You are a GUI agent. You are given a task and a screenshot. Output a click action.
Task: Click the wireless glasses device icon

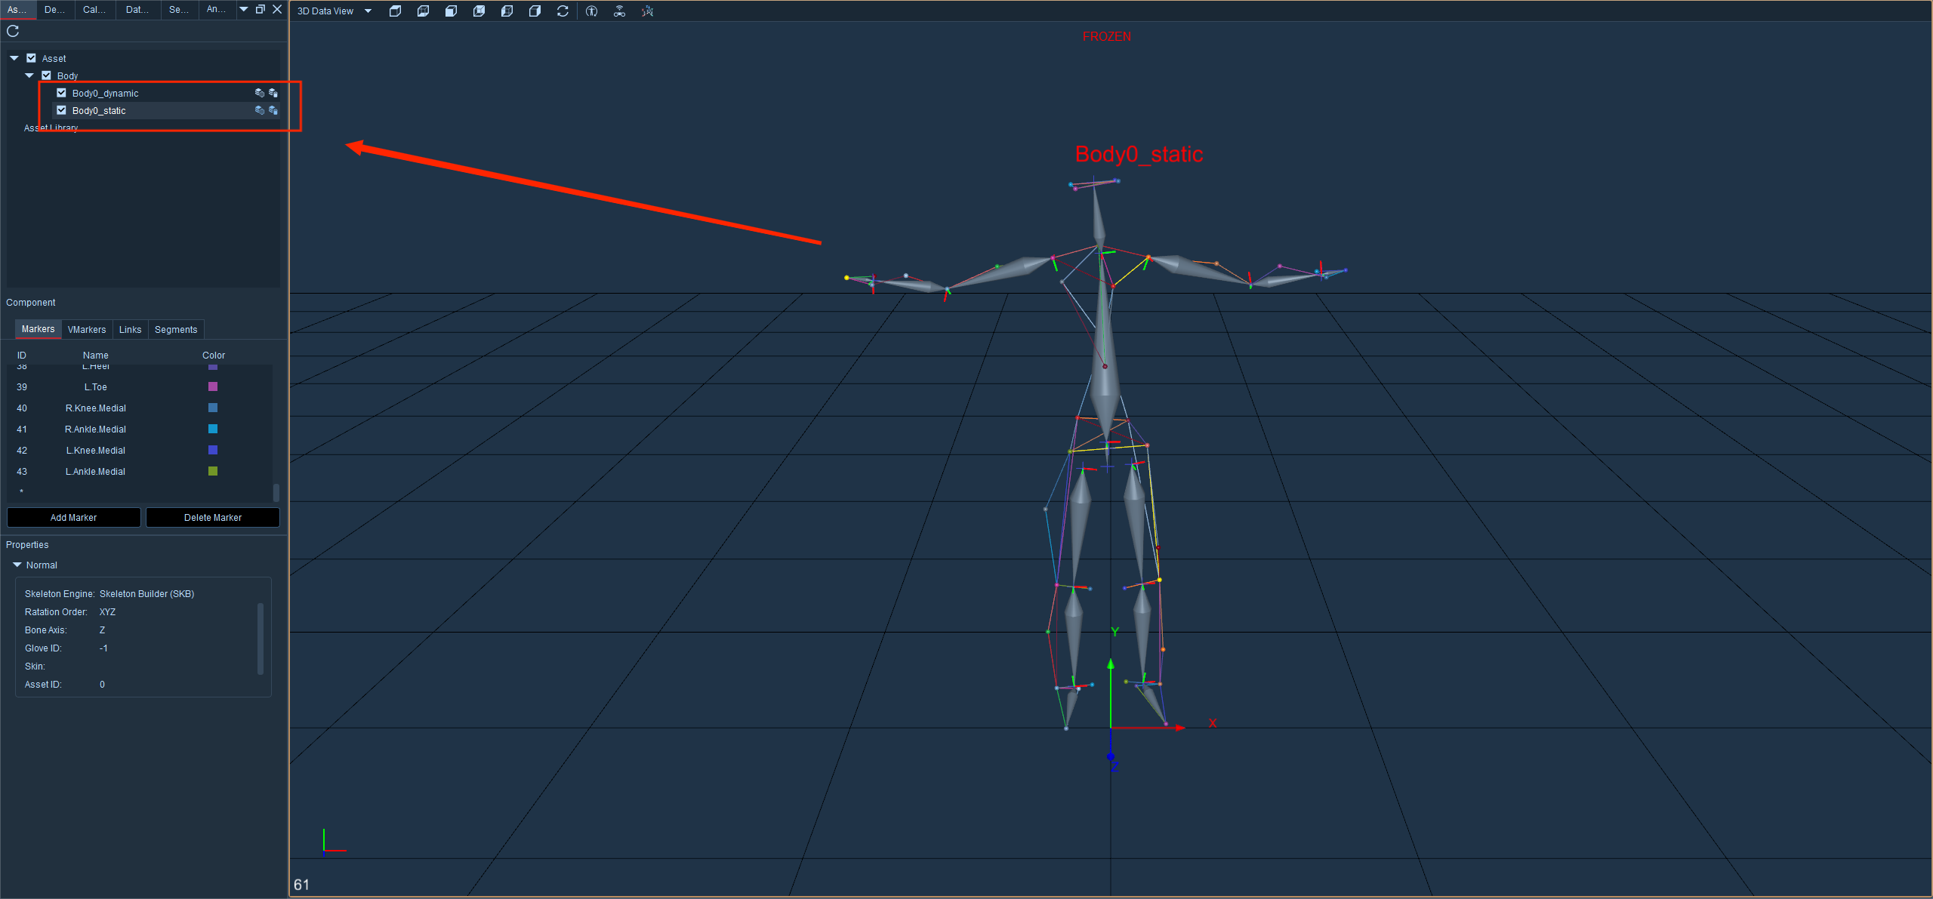tap(619, 11)
